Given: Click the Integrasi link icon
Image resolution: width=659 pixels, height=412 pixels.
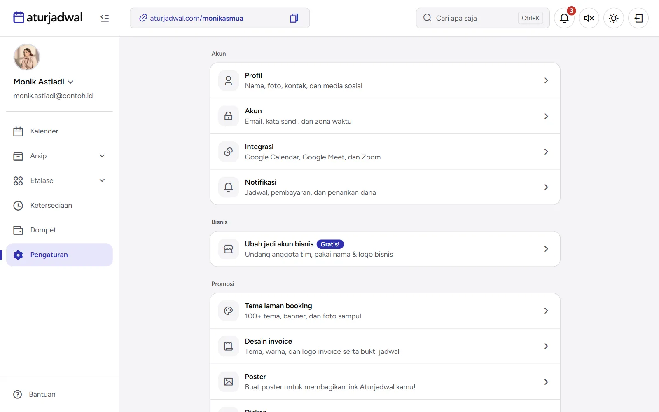Looking at the screenshot, I should [x=229, y=152].
